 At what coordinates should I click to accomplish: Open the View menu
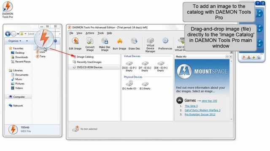pos(79,33)
